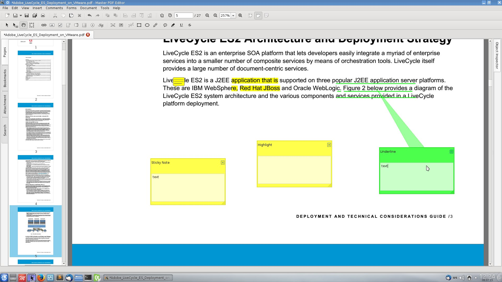
Task: Select the Ellipse drawing tool
Action: [147, 25]
